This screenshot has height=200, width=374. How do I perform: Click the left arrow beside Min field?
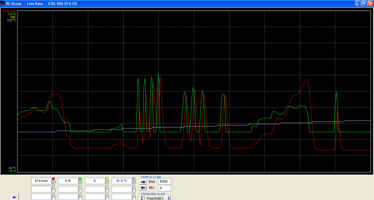143,188
